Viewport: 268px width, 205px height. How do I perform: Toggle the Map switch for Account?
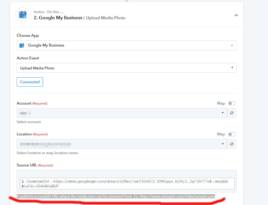[x=232, y=103]
